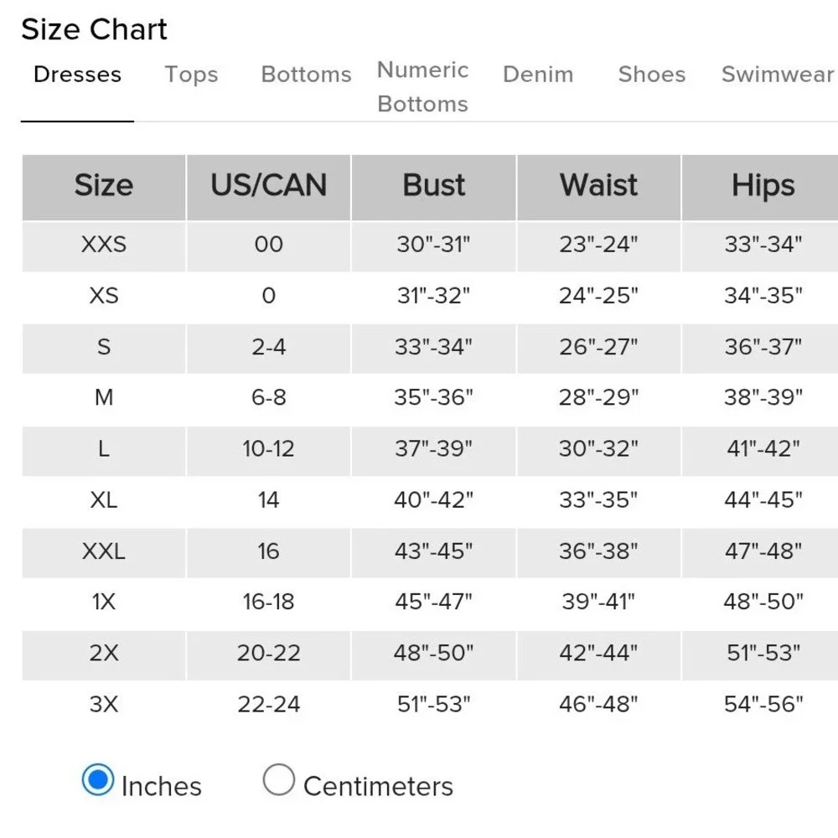Image resolution: width=838 pixels, height=838 pixels.
Task: Open the Denim tab
Action: point(538,75)
